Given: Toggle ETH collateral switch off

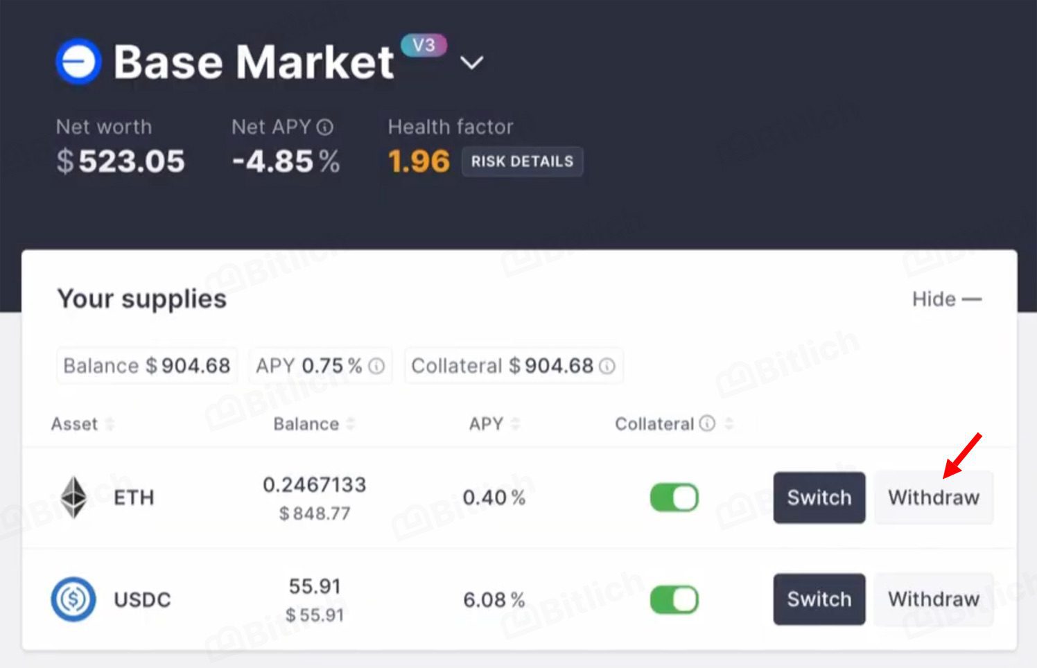Looking at the screenshot, I should (674, 498).
